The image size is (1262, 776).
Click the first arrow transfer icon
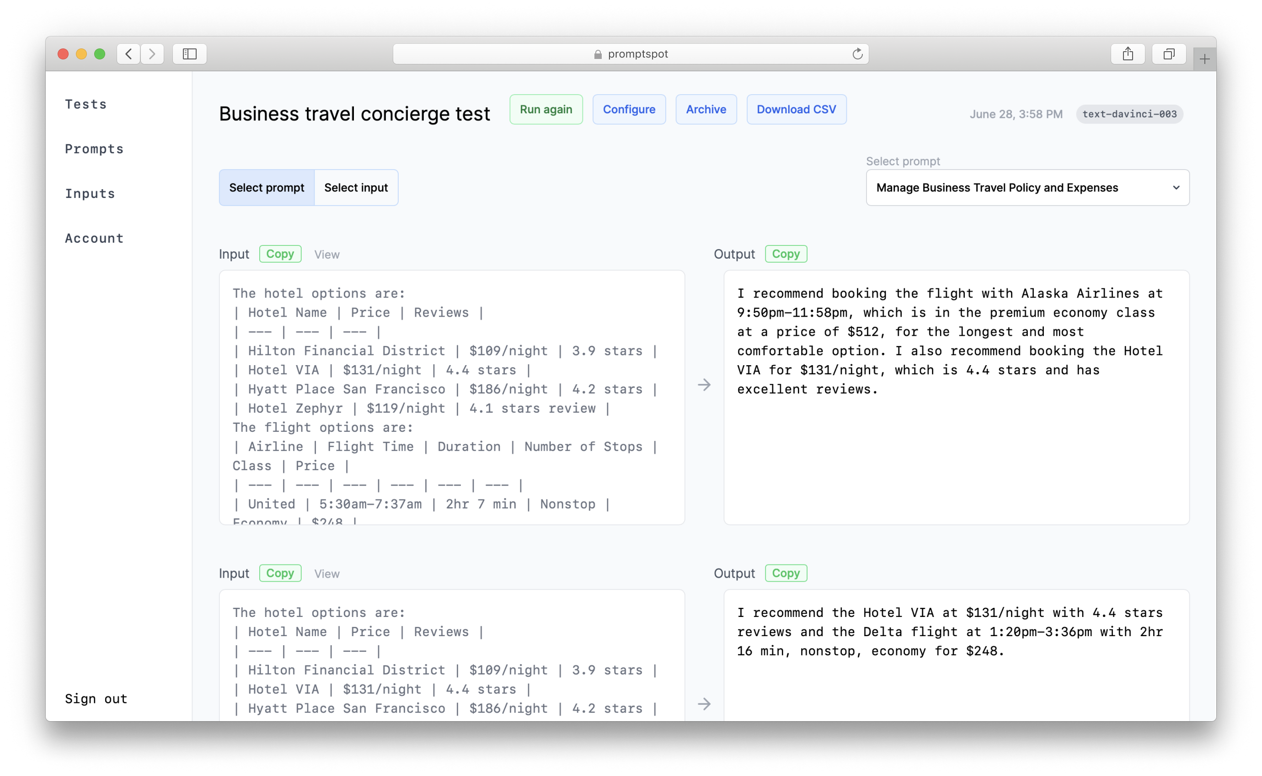[704, 386]
